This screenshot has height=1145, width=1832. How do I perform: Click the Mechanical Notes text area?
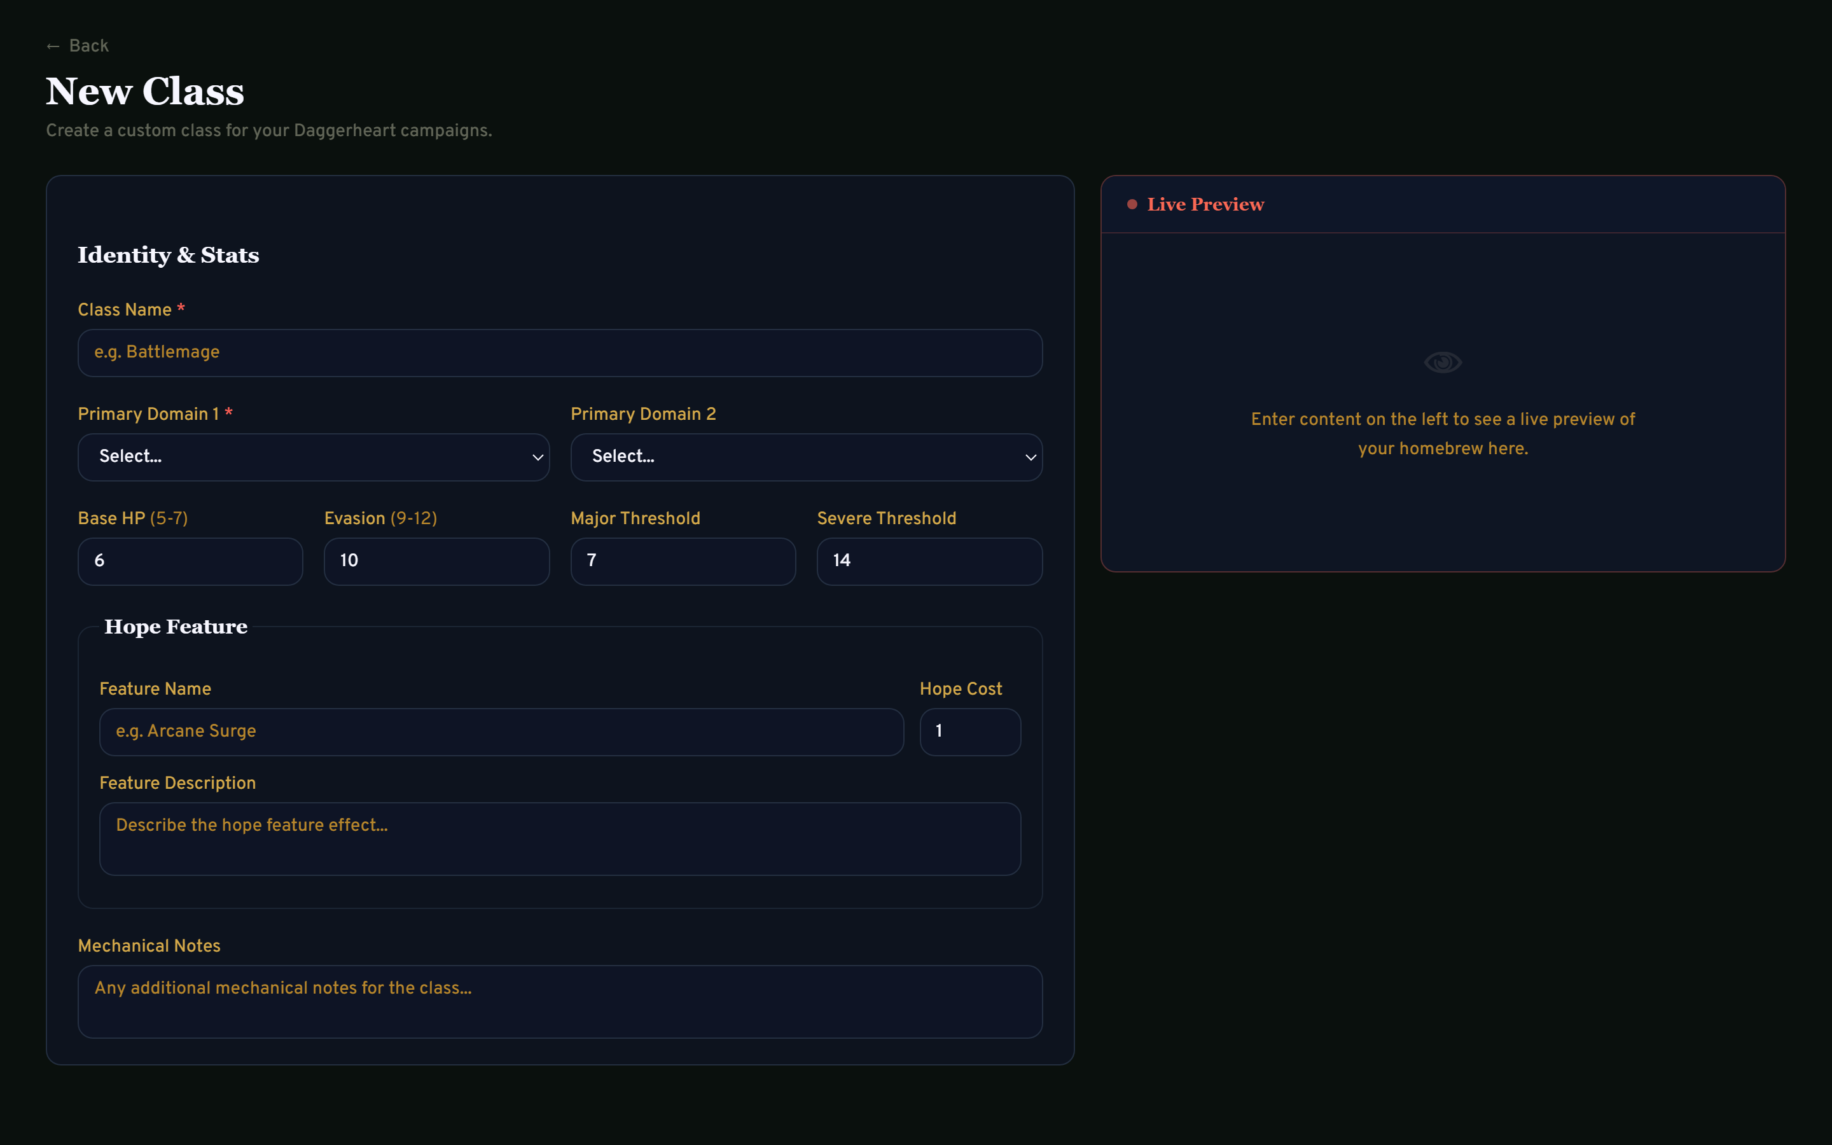click(x=560, y=1001)
